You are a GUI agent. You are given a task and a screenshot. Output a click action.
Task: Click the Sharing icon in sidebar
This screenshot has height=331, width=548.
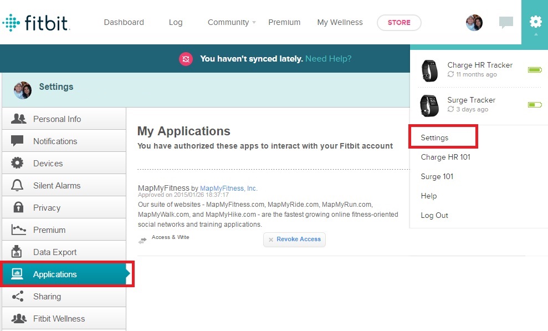[x=18, y=296]
